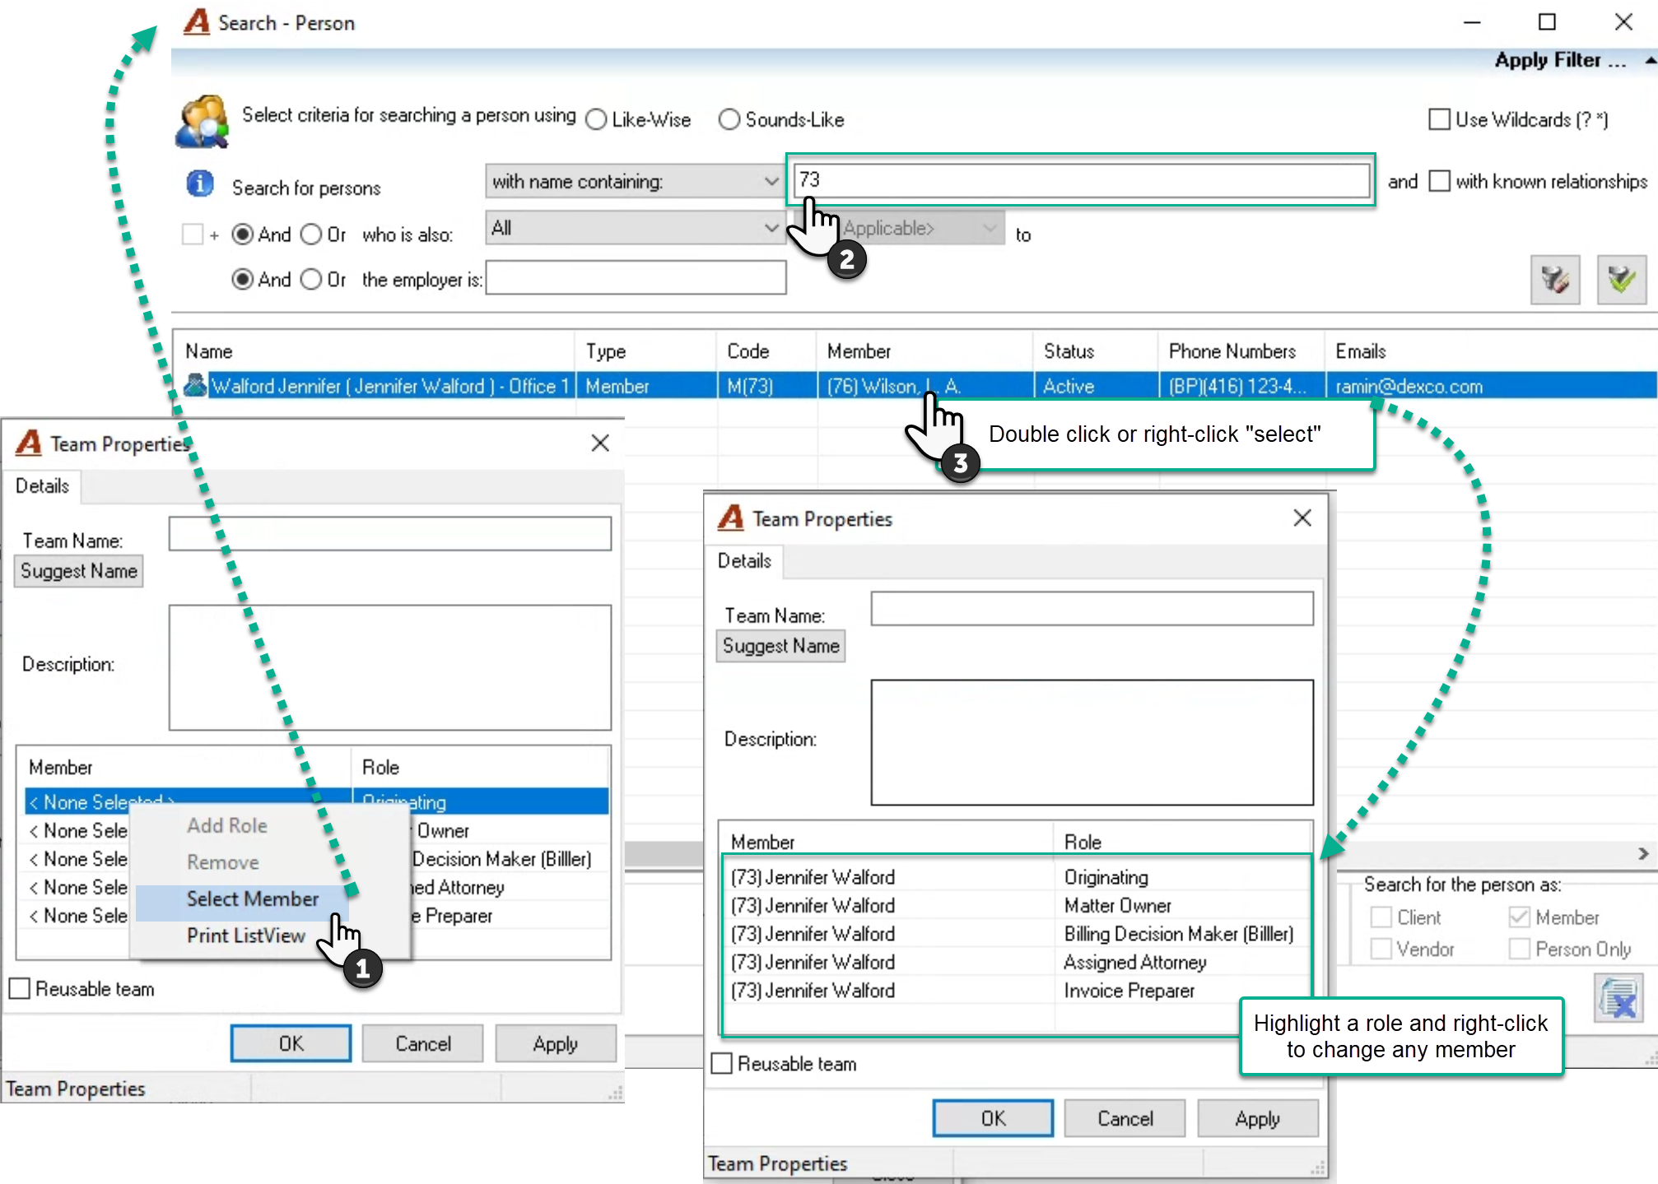Check the Person Only option
This screenshot has width=1658, height=1184.
click(1519, 949)
